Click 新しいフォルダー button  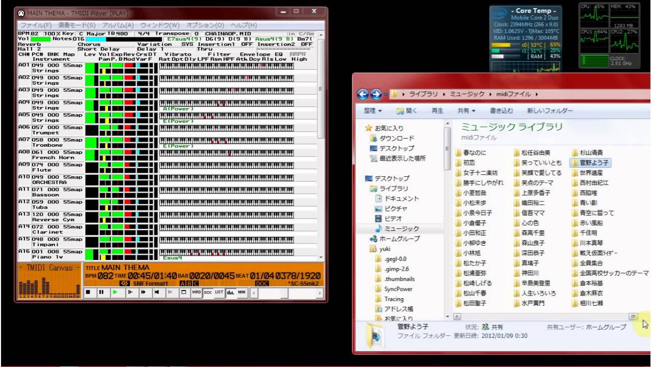(550, 111)
